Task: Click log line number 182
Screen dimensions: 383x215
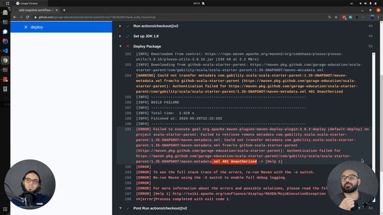Action: coord(128,54)
